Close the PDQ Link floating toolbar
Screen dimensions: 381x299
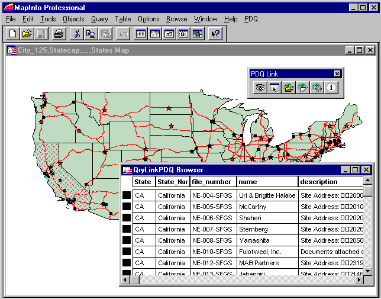pos(337,73)
